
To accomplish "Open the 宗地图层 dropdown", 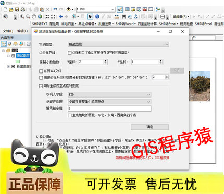I will (118, 44).
